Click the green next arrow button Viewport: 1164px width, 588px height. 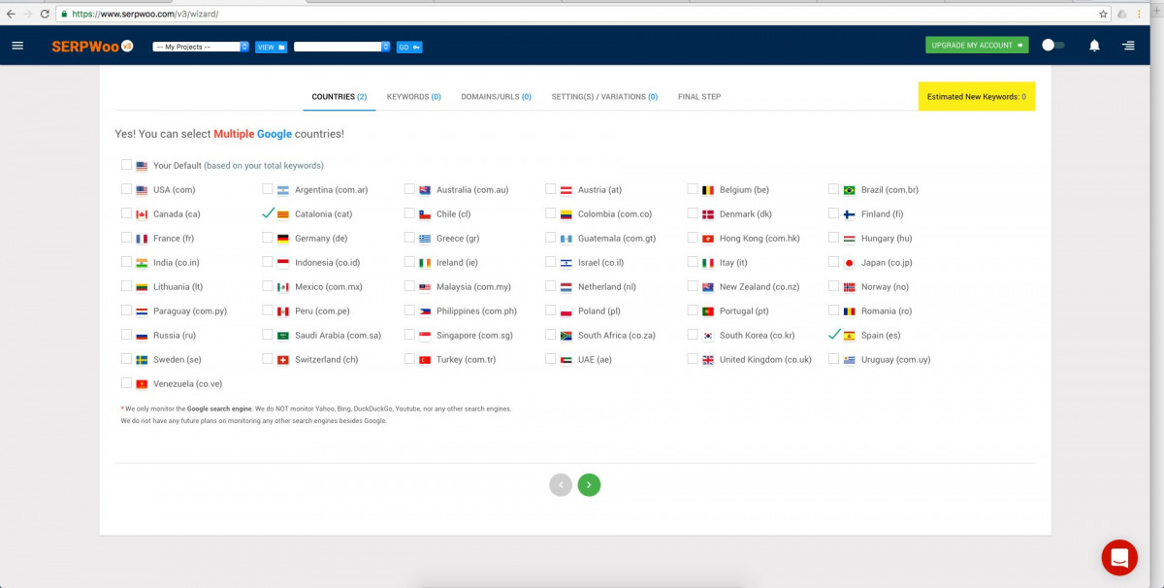(589, 485)
